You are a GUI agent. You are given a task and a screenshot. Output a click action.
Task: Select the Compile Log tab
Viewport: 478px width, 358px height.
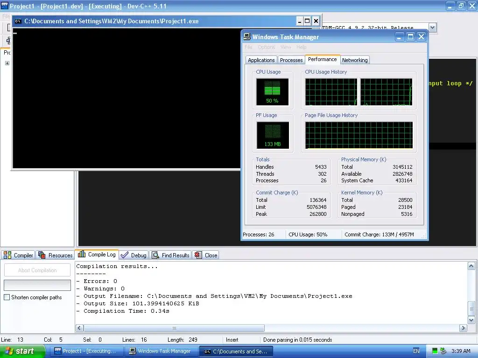coord(97,255)
